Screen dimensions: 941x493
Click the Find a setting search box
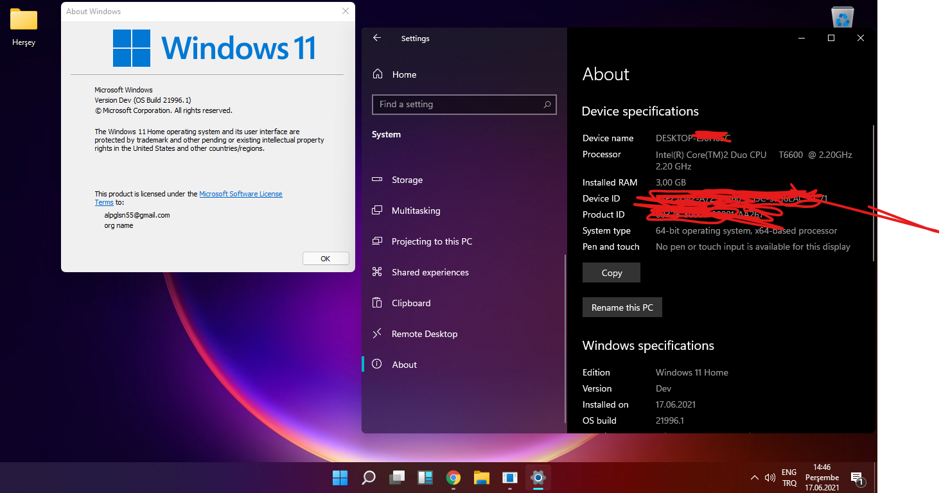[x=464, y=105]
